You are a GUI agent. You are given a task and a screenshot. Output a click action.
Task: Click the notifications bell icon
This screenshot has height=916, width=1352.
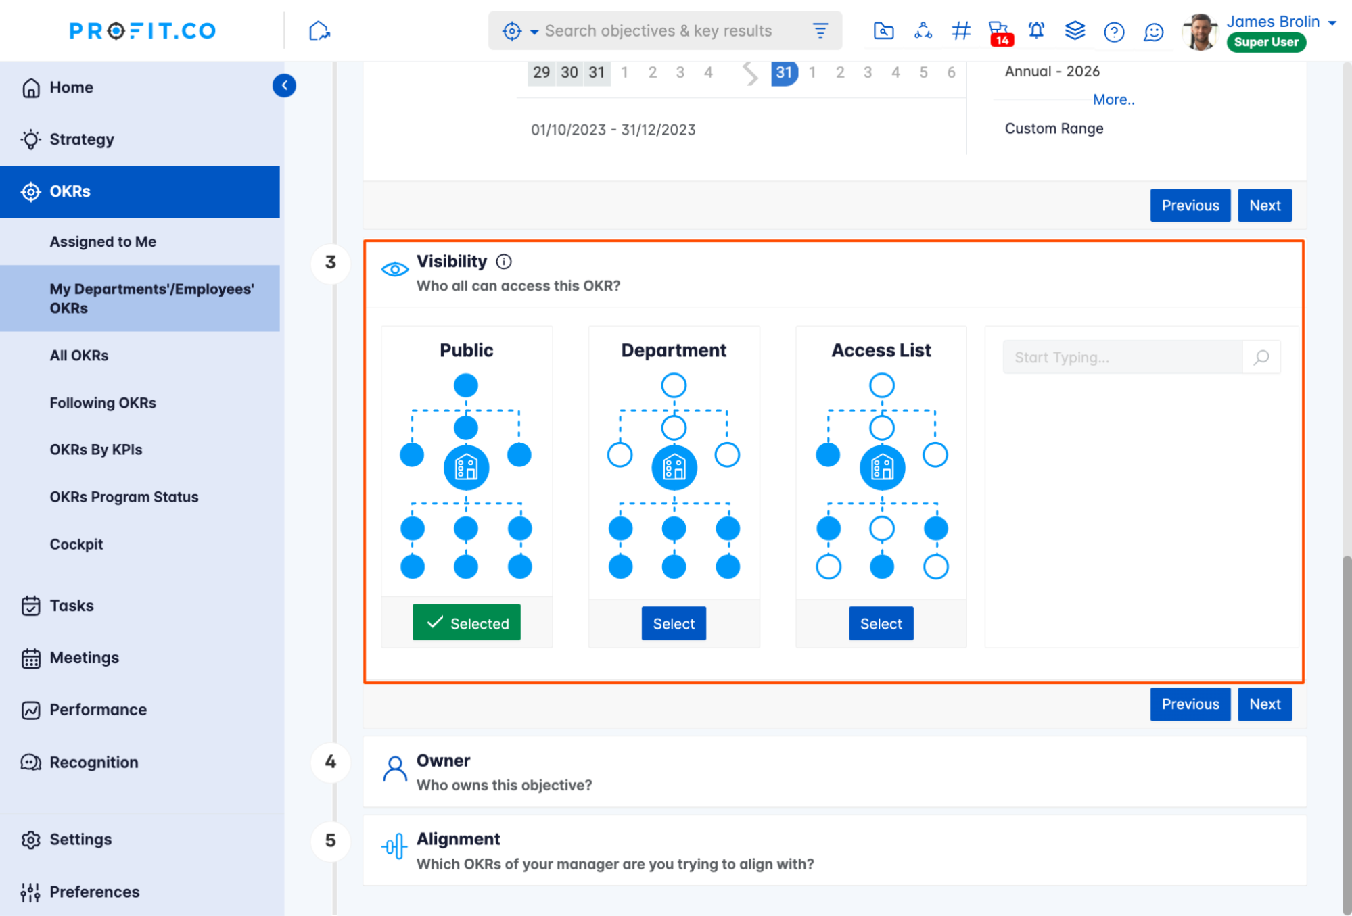tap(1036, 30)
